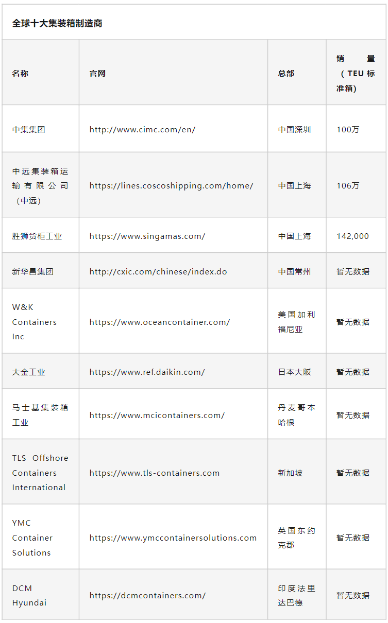Click the 英国东约克郡 headquarters cell
Viewport: 388px width, 623px height.
coord(297,538)
